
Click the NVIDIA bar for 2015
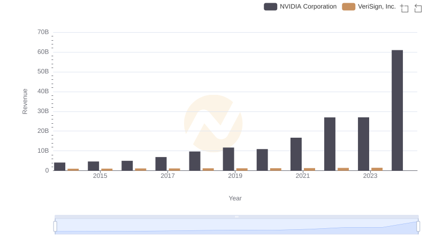click(x=93, y=166)
